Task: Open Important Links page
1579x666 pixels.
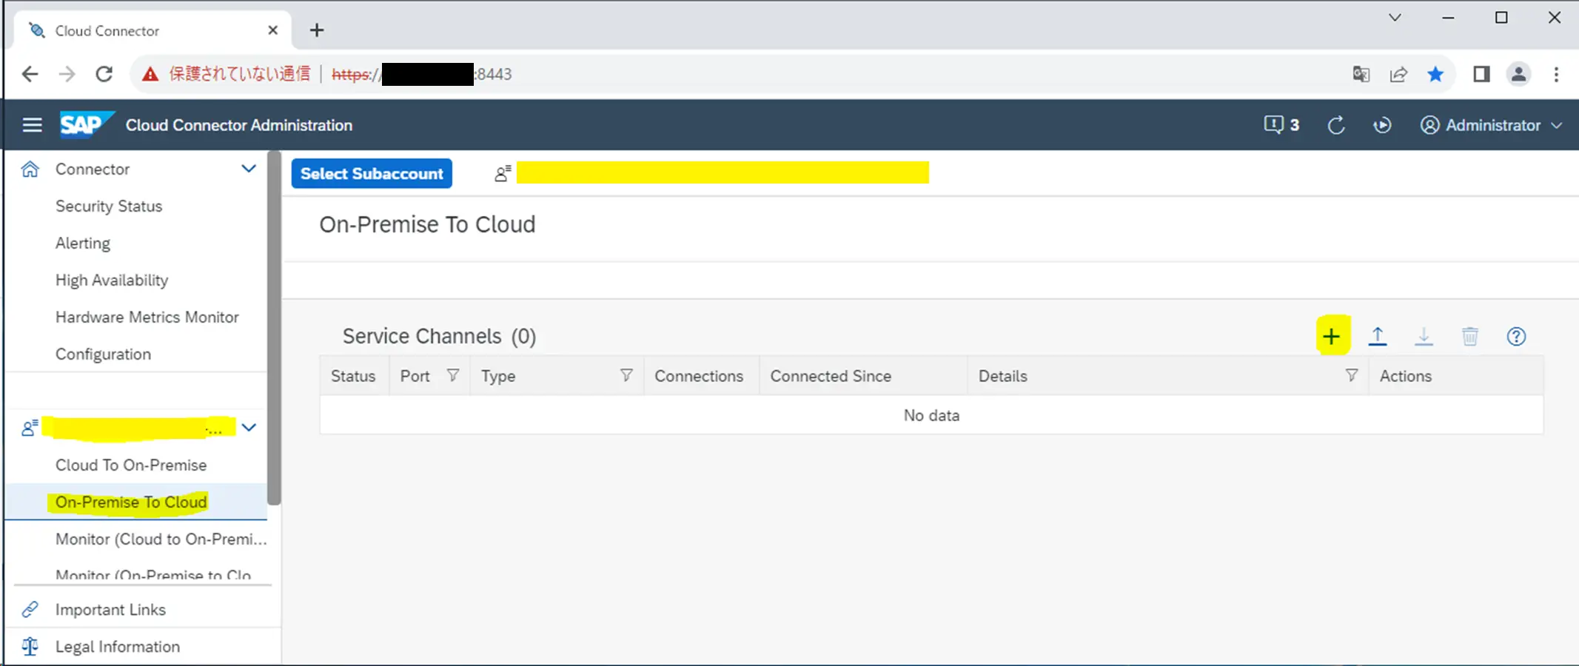Action: [x=110, y=609]
